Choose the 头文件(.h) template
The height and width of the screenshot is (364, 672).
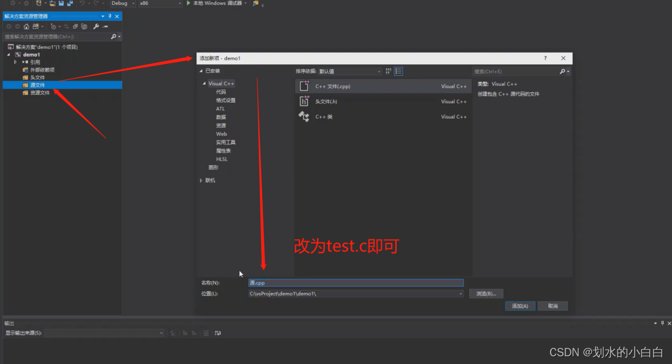(383, 101)
